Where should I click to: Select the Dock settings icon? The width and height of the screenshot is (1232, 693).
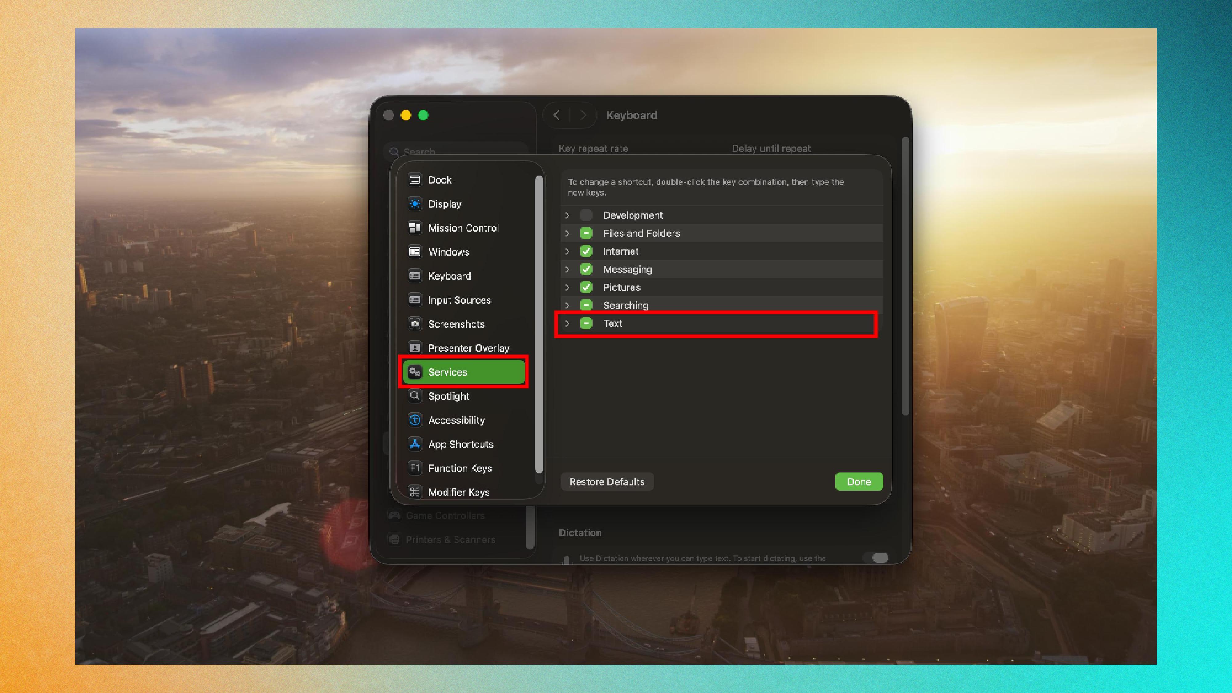pos(415,180)
